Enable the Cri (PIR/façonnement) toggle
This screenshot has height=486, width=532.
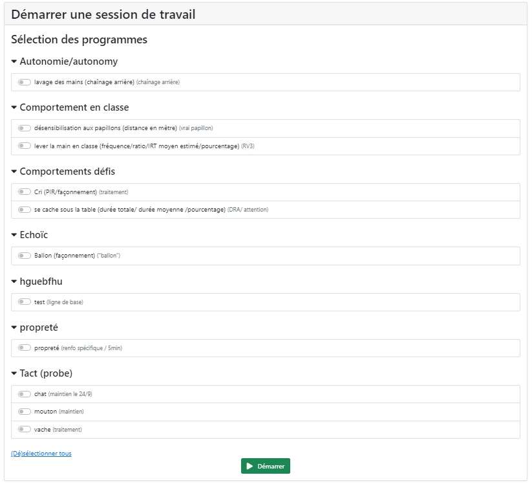click(25, 192)
